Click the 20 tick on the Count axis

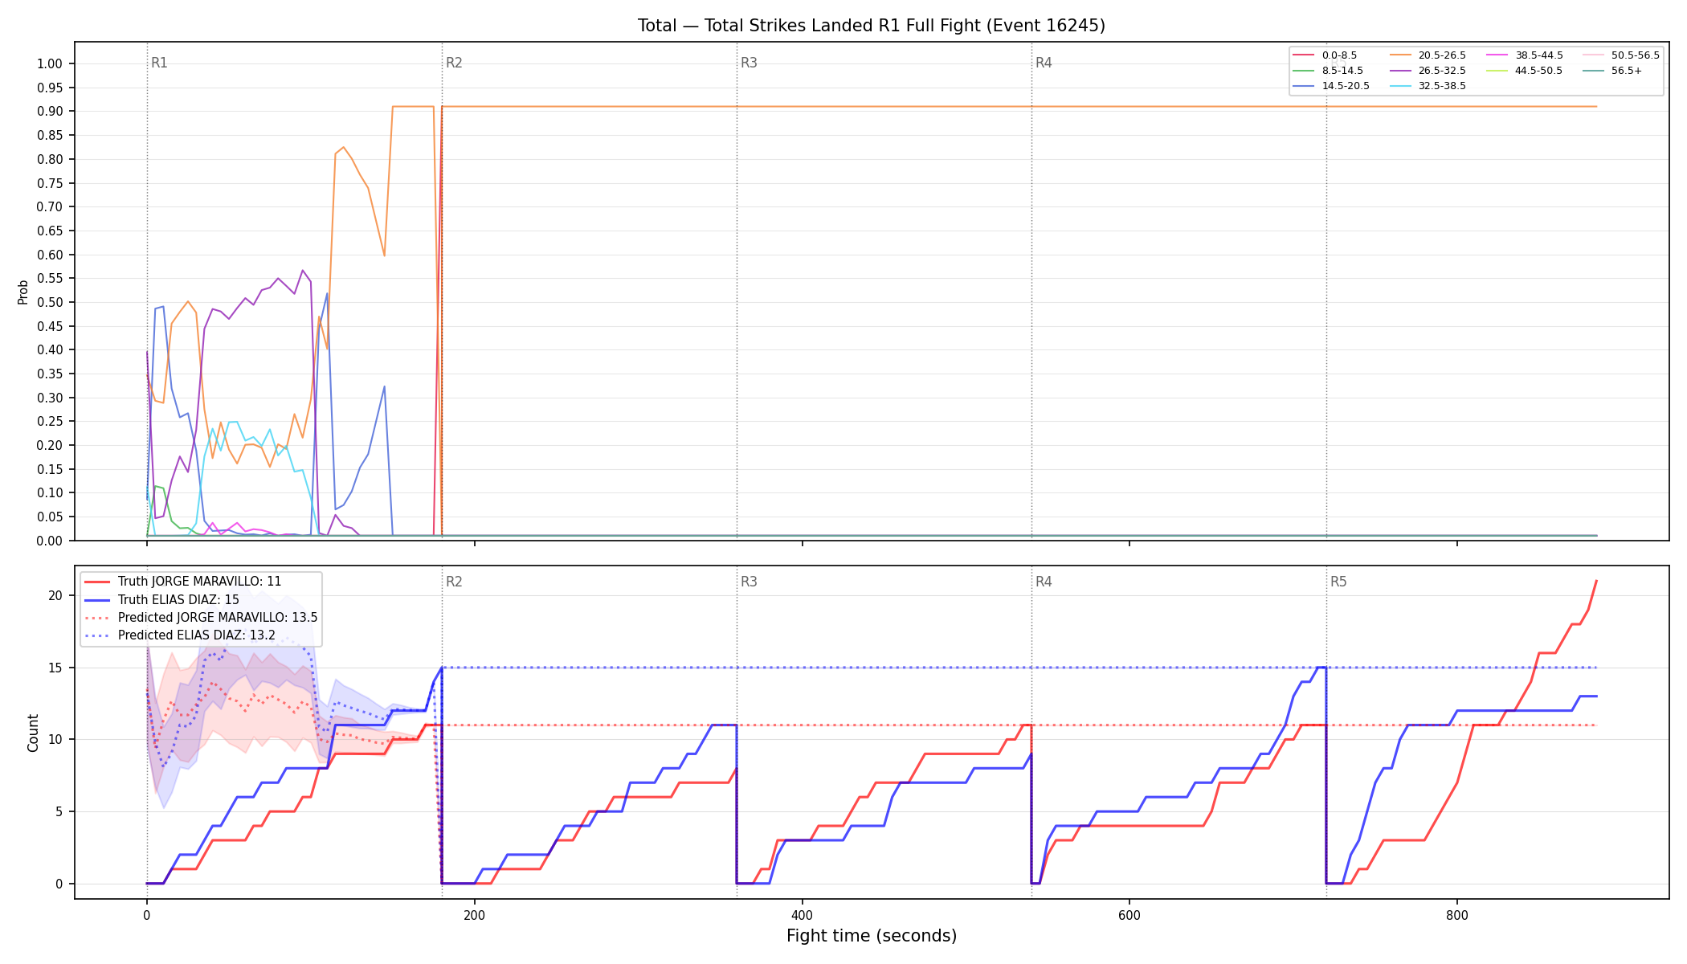point(55,596)
